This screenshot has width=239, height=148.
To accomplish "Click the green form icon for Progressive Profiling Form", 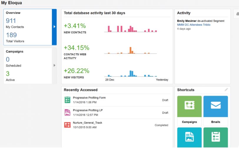I will (x=67, y=100).
